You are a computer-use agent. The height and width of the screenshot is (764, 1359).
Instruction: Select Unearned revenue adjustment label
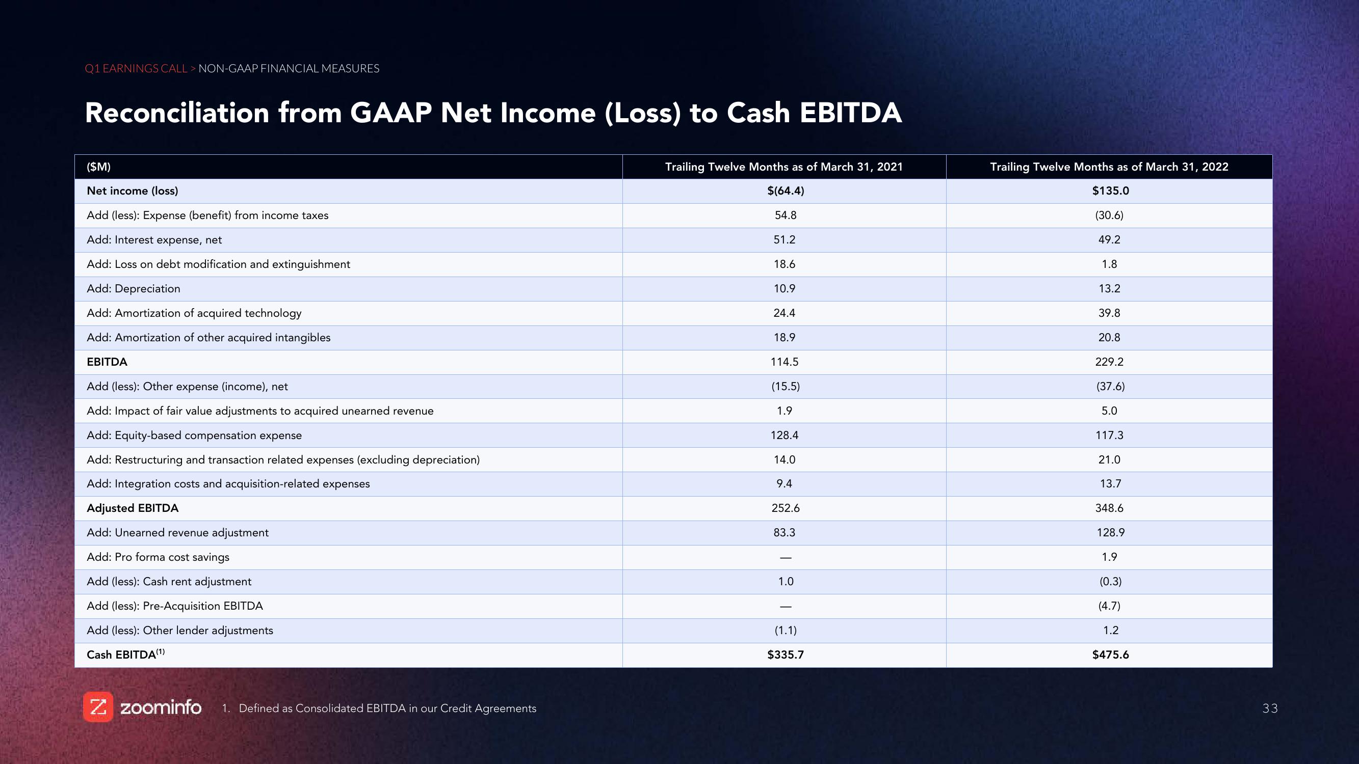(x=177, y=533)
